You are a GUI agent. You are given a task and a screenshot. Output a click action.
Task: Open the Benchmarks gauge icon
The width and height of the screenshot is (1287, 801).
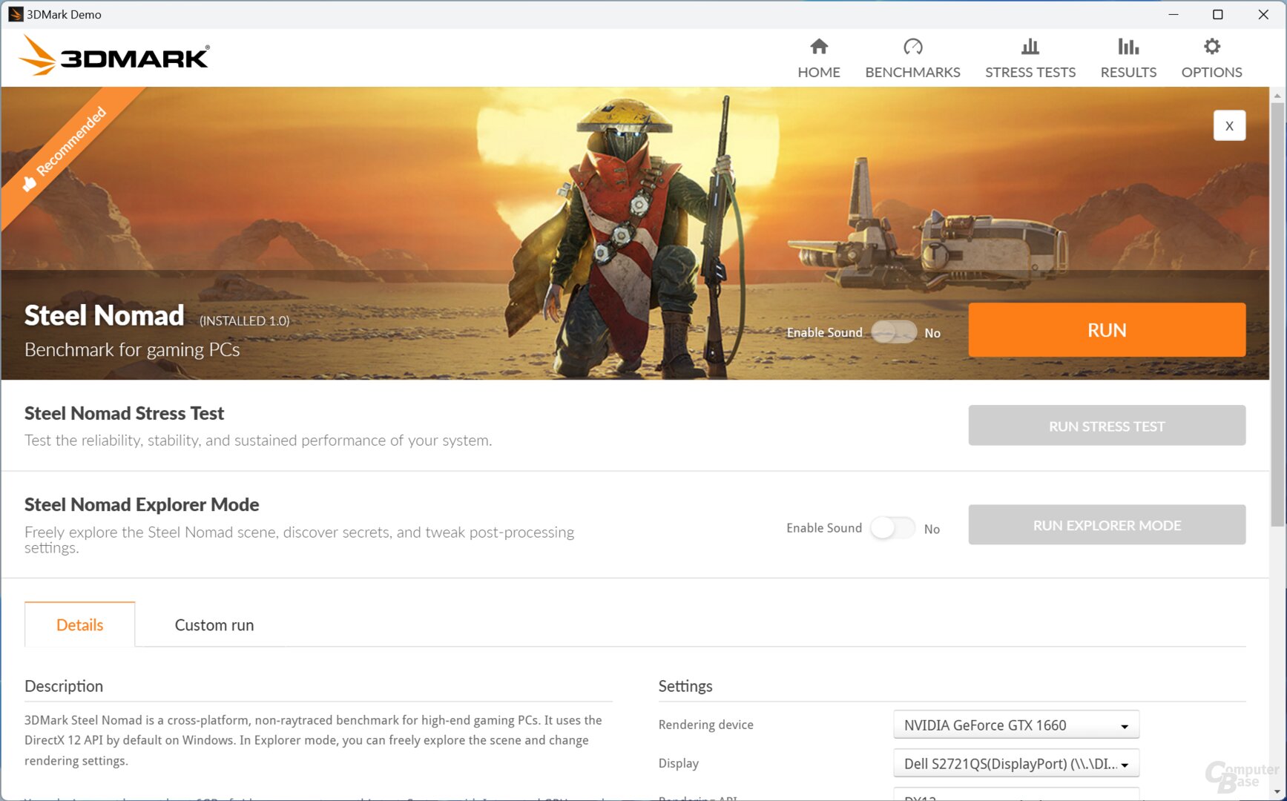click(x=912, y=47)
